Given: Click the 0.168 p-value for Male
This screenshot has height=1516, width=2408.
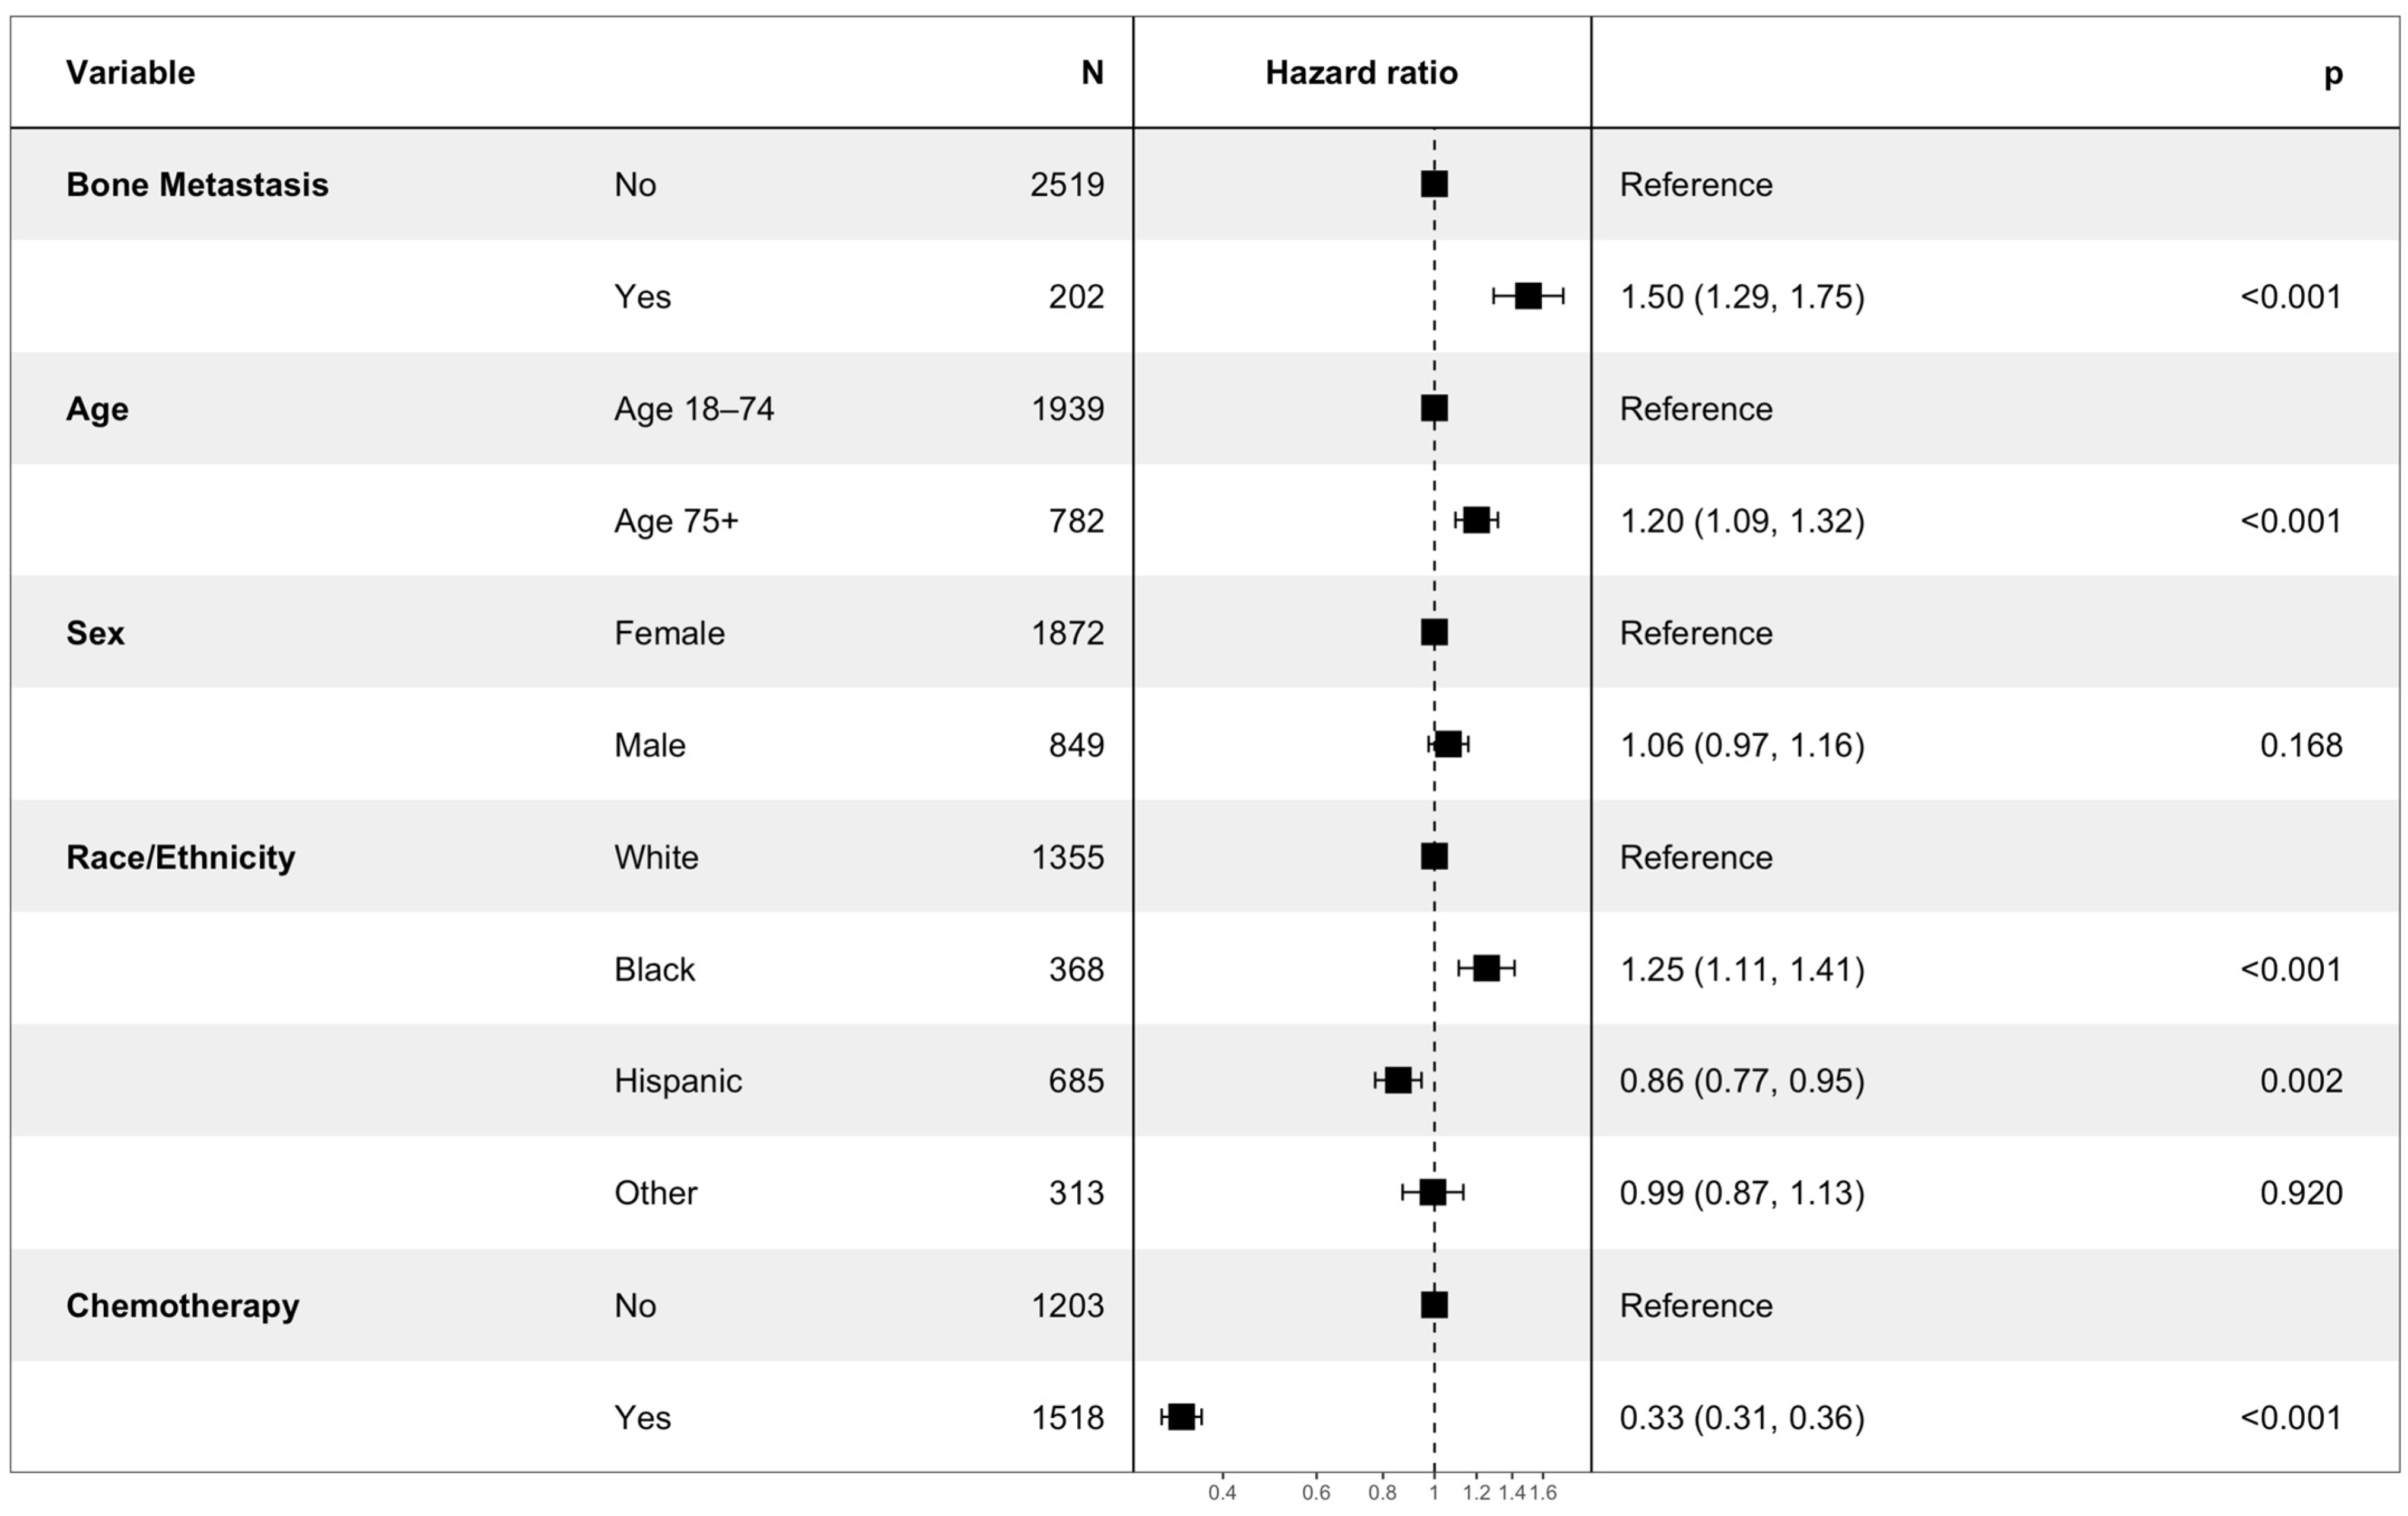Looking at the screenshot, I should pyautogui.click(x=2300, y=745).
